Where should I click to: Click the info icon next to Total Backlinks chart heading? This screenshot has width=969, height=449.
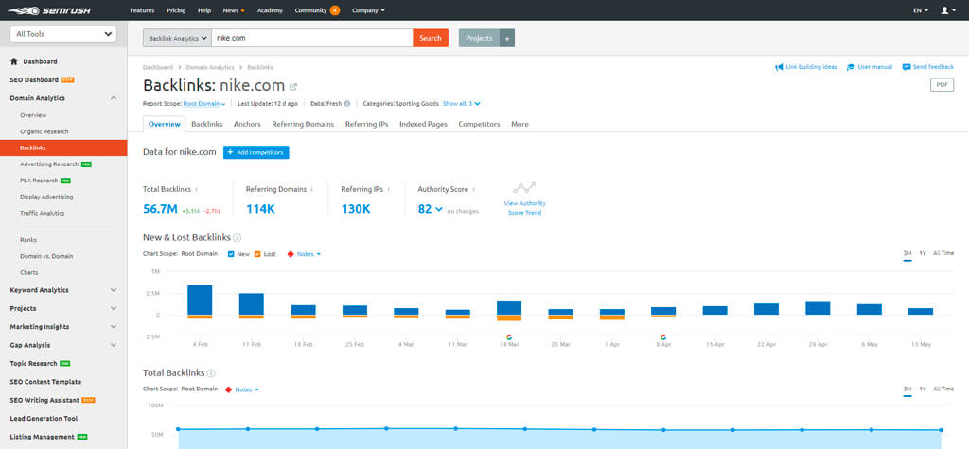(x=211, y=373)
